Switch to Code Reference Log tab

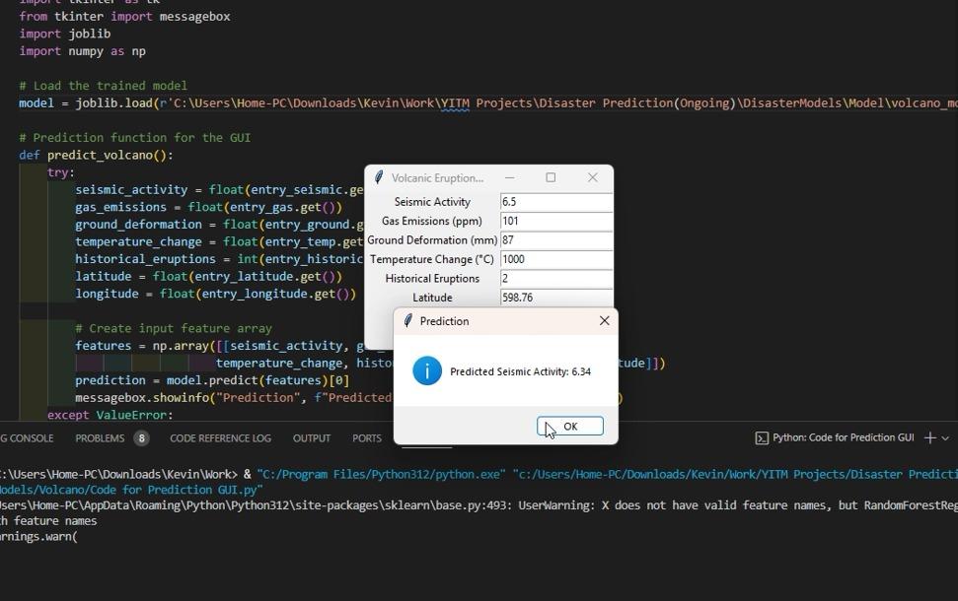click(221, 438)
